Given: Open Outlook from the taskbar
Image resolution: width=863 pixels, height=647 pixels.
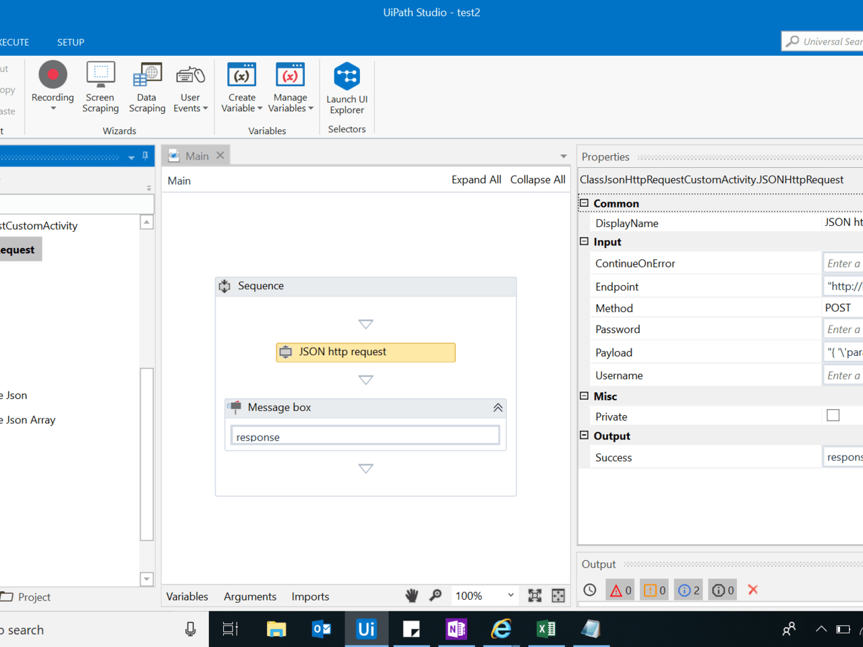Looking at the screenshot, I should tap(322, 629).
